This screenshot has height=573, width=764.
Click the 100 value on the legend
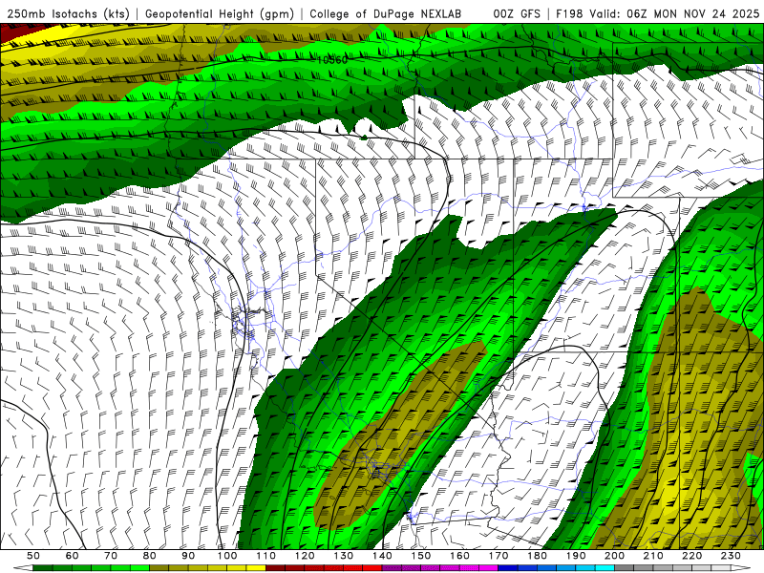[227, 556]
